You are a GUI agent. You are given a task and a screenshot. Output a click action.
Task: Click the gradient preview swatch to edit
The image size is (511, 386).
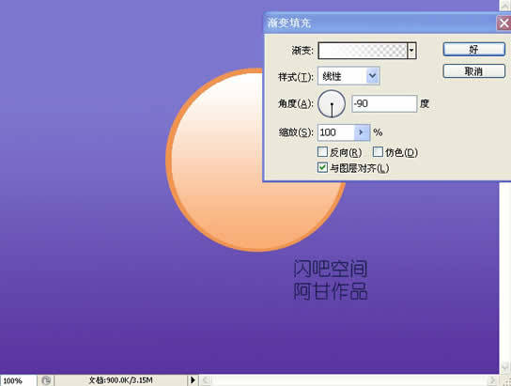tap(363, 51)
